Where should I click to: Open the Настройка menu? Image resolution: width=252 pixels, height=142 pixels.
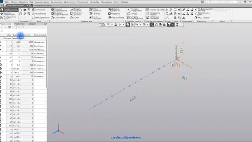click(94, 2)
